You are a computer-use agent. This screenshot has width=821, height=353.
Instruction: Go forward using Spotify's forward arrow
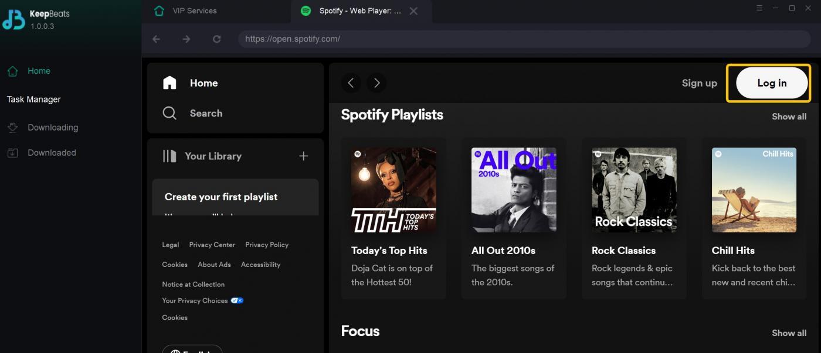(x=376, y=83)
